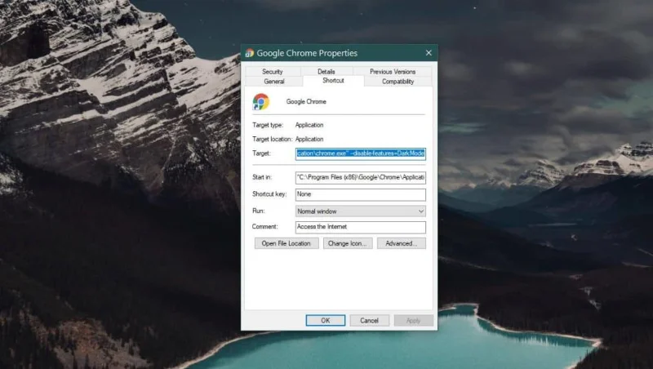Click the Apply button

pyautogui.click(x=414, y=320)
